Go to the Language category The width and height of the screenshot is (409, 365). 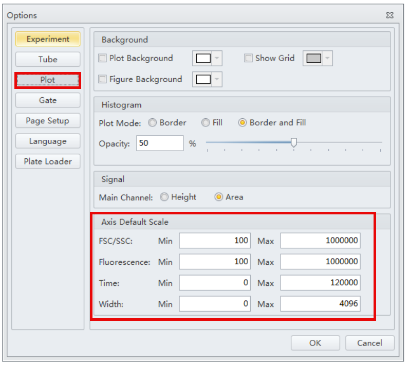click(x=48, y=141)
